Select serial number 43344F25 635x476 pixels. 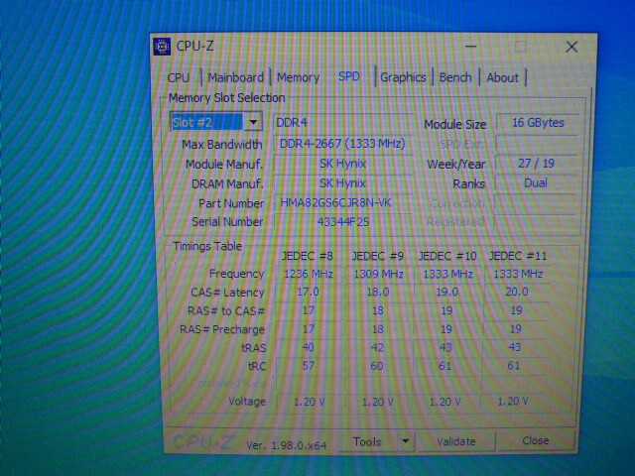342,222
